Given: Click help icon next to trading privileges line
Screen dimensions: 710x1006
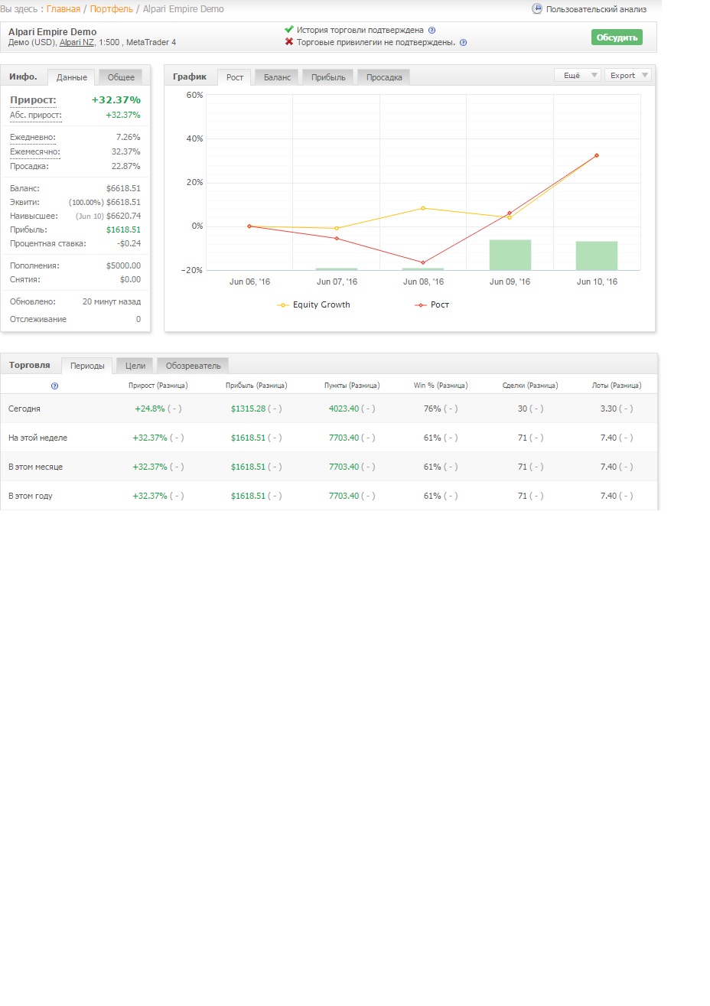Looking at the screenshot, I should pos(463,43).
